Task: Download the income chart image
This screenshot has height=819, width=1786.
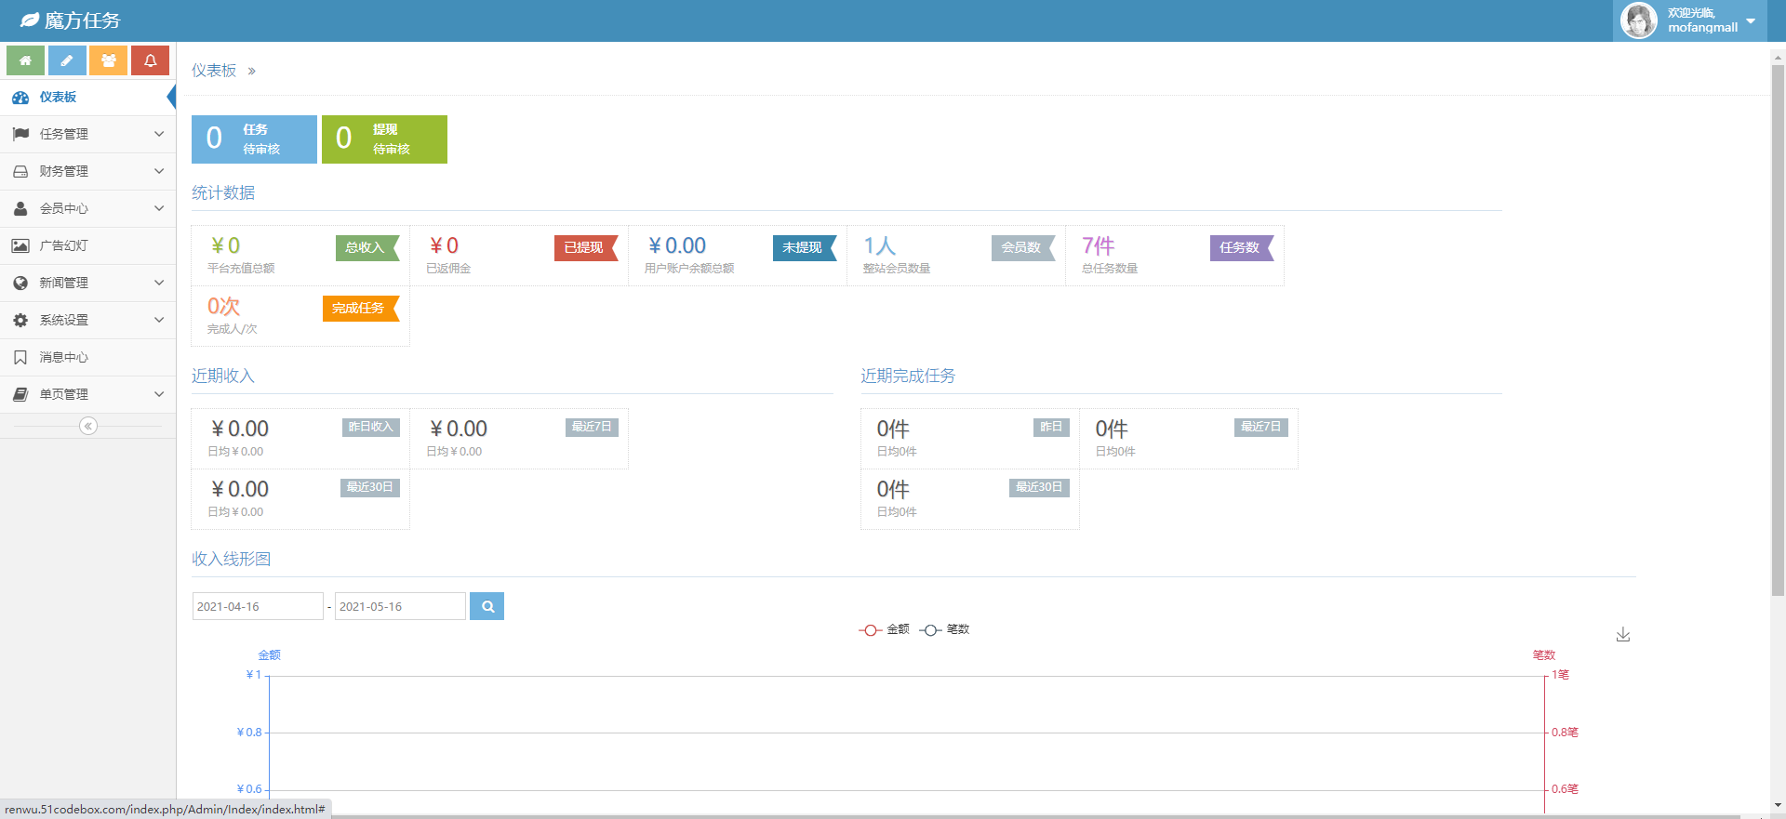Action: point(1622,635)
